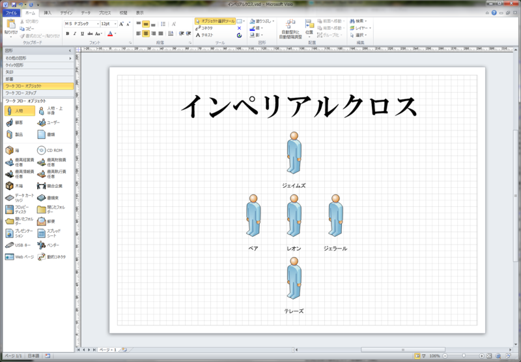
Task: Select the 動的コネクタ dynamic connector shape
Action: pyautogui.click(x=52, y=257)
